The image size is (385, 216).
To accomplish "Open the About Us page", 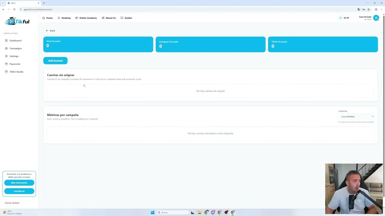I will 109,18.
